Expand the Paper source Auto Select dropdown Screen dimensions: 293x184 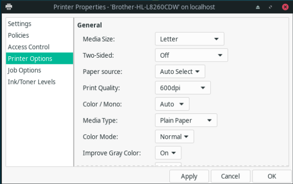[x=180, y=72]
